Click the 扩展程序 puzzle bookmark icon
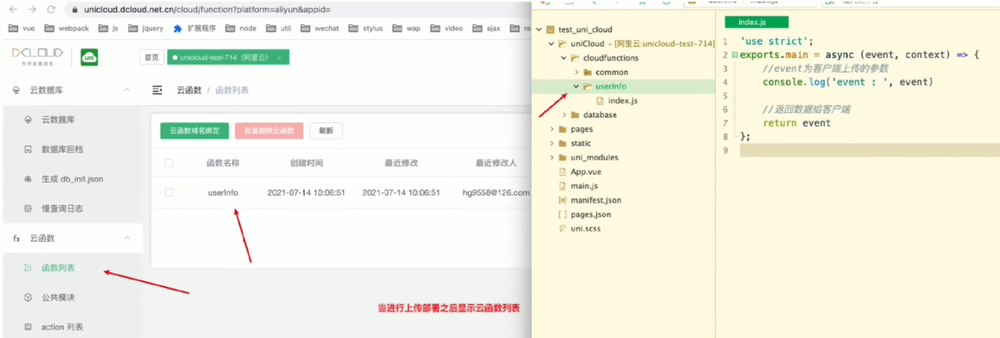Image resolution: width=1000 pixels, height=338 pixels. [x=178, y=28]
